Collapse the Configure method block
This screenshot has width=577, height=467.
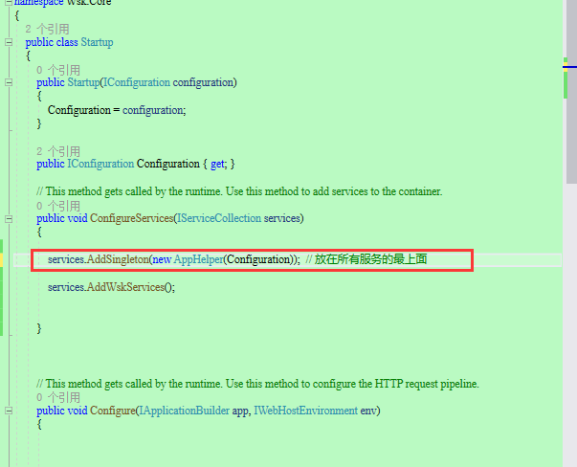(9, 411)
